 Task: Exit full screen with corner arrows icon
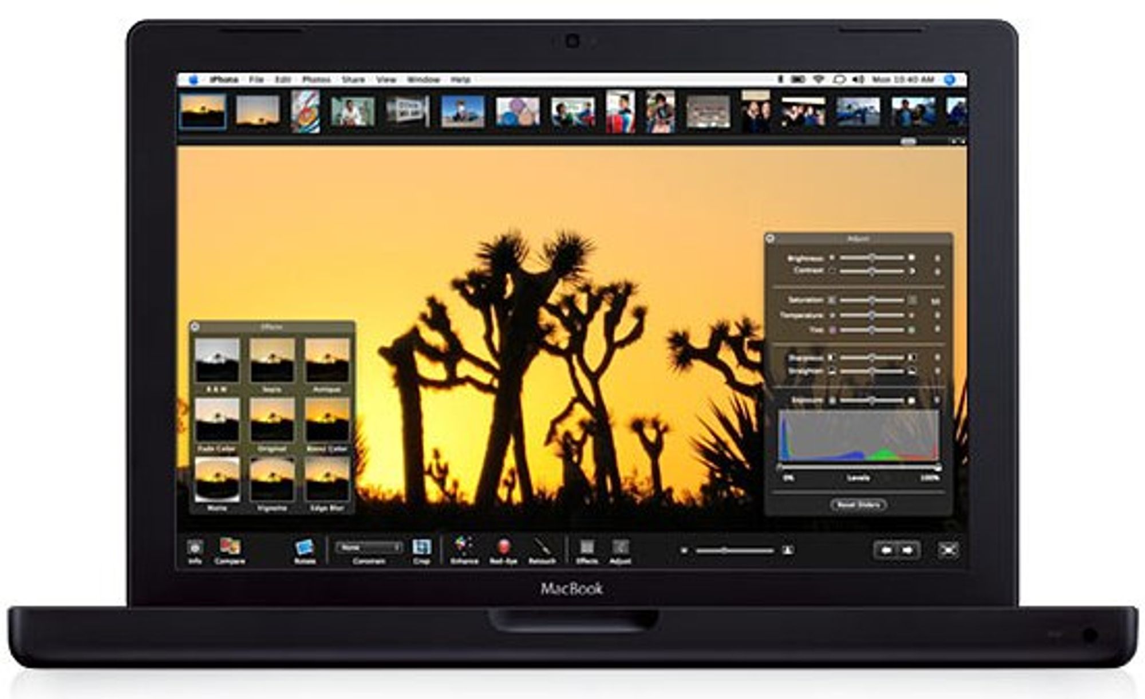coord(949,550)
